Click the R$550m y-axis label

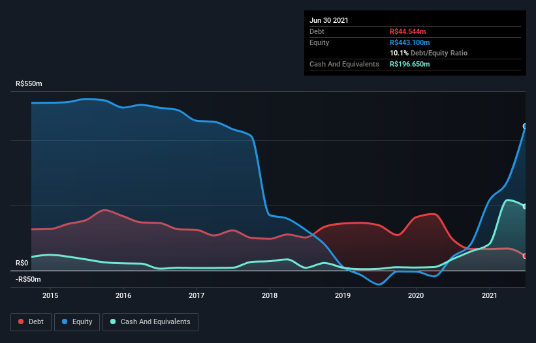coord(29,83)
